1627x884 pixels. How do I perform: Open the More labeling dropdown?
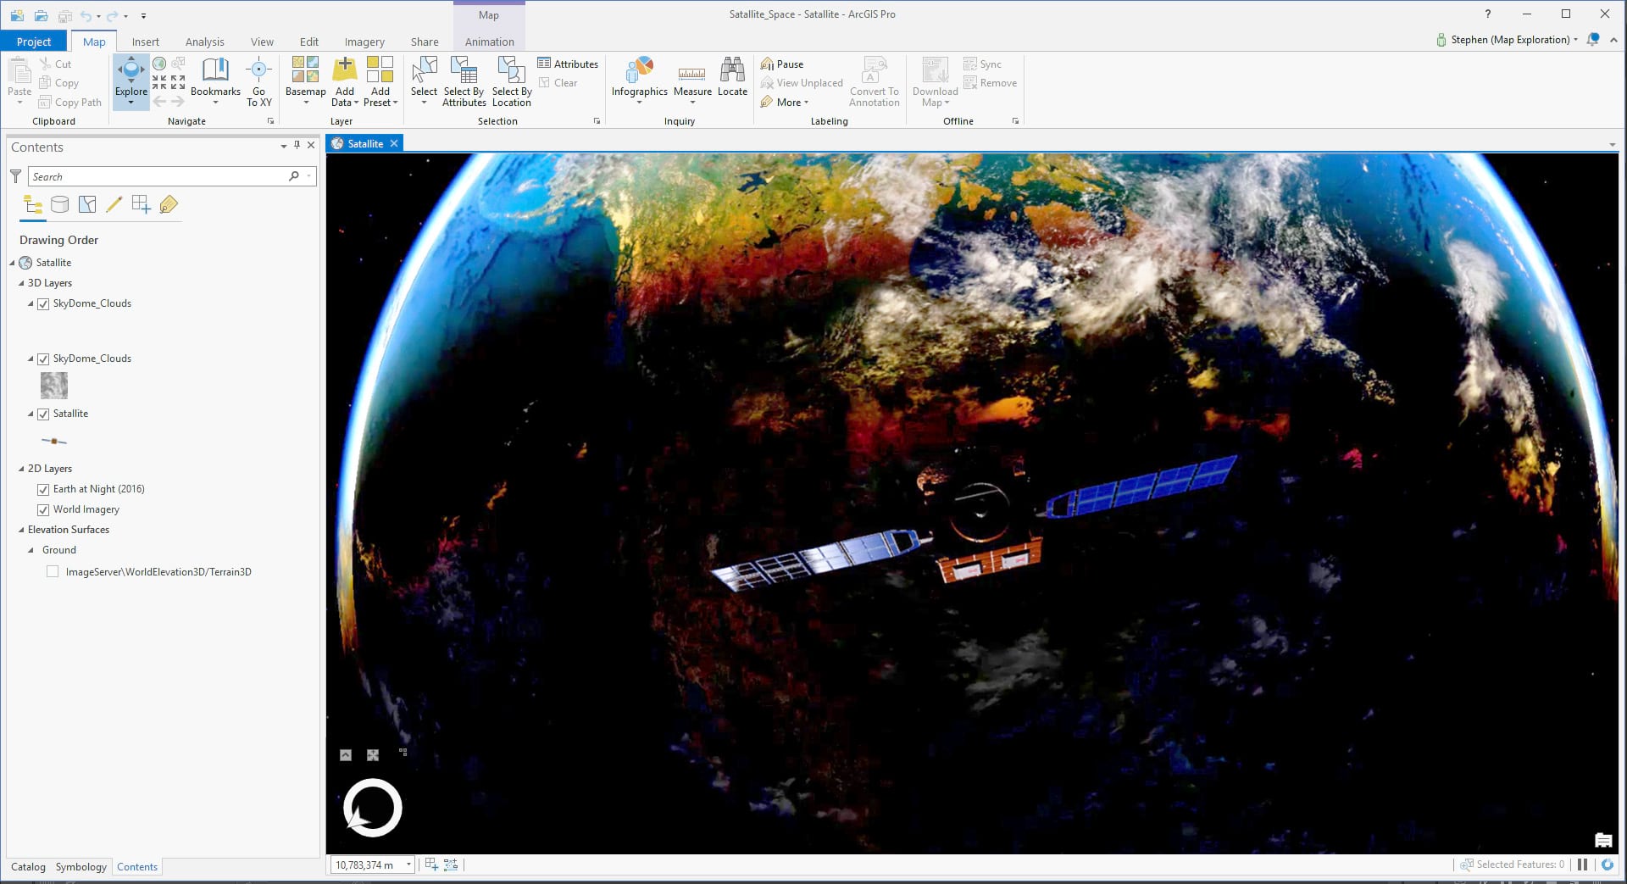pyautogui.click(x=785, y=103)
